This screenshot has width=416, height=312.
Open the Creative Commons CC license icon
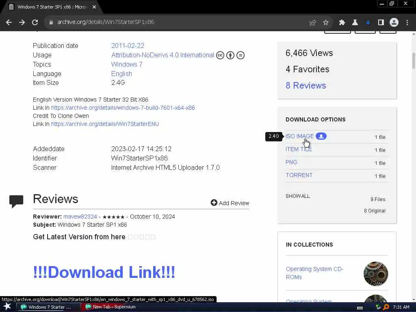(220, 55)
